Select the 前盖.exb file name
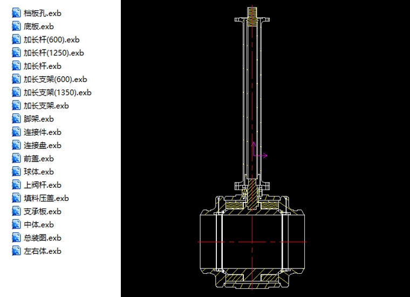Image resolution: width=410 pixels, height=297 pixels. (x=38, y=159)
